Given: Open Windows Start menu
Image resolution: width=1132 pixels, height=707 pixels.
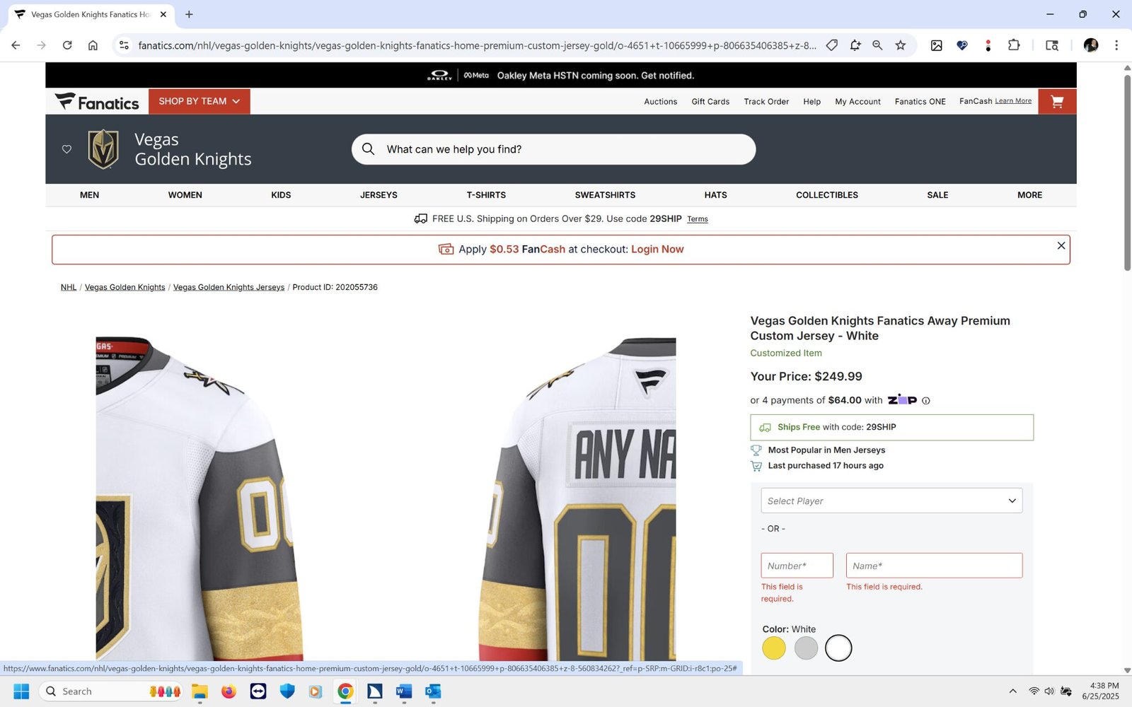Looking at the screenshot, I should [x=21, y=691].
